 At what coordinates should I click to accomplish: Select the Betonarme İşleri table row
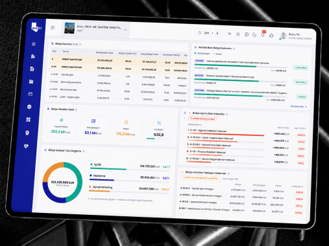point(117,91)
